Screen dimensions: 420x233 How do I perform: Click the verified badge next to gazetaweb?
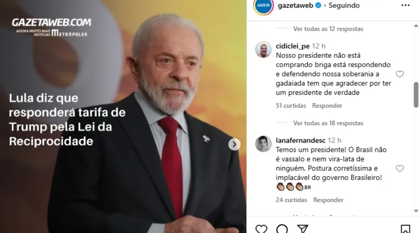pos(318,5)
